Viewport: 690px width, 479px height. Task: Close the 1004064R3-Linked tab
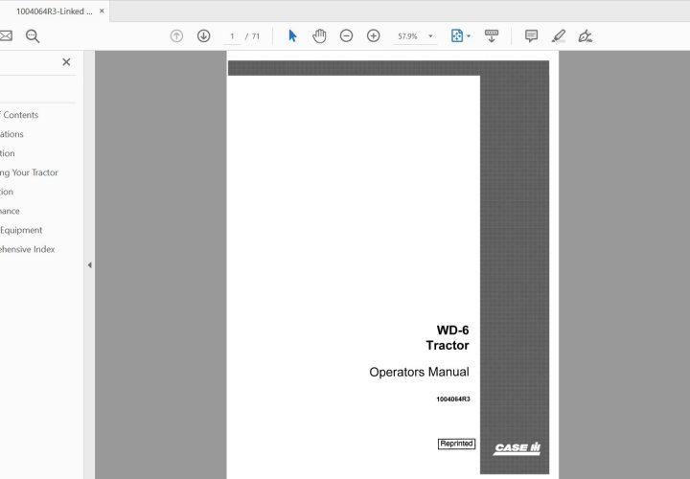pos(102,11)
